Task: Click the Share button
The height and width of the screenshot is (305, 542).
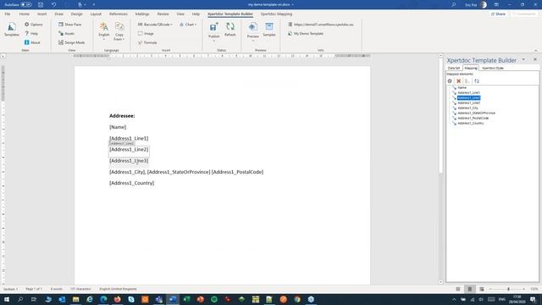Action: pyautogui.click(x=498, y=14)
